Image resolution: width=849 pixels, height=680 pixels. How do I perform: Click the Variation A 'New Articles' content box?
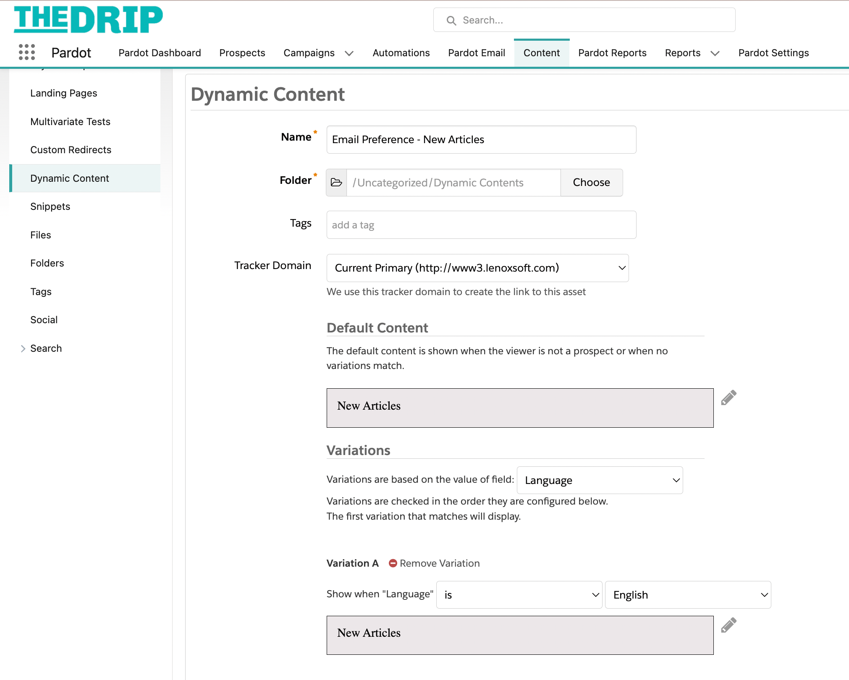tap(520, 635)
